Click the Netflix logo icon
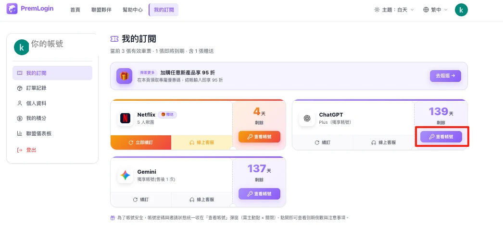 [x=126, y=118]
